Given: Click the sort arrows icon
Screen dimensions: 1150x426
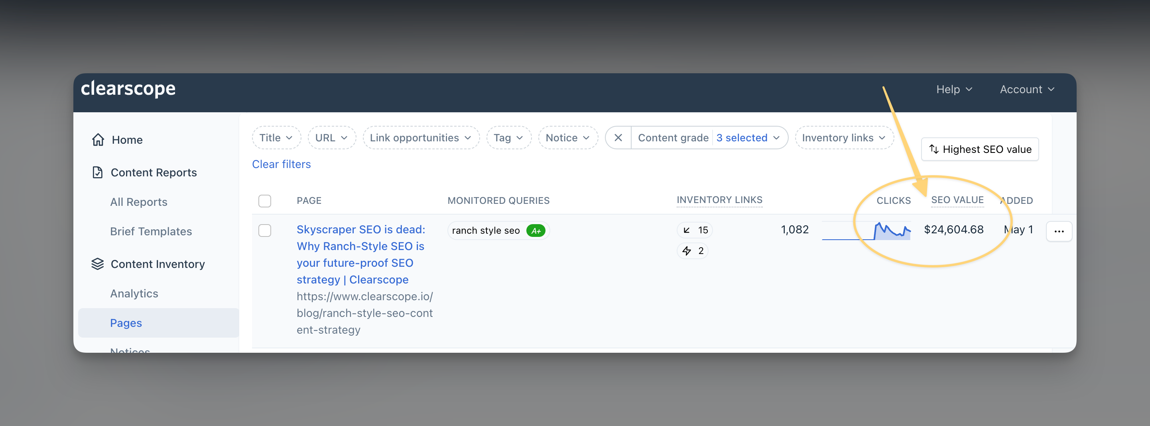Looking at the screenshot, I should (x=933, y=149).
